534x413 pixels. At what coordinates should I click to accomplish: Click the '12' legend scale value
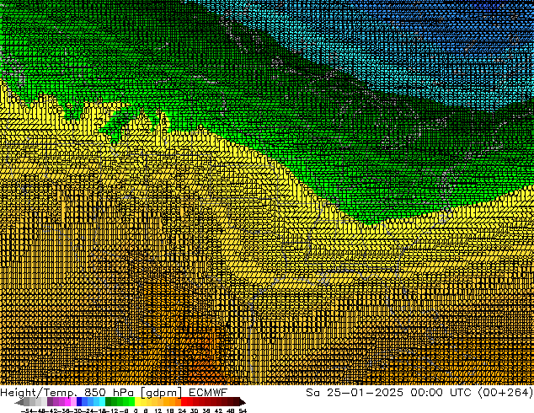(158, 410)
